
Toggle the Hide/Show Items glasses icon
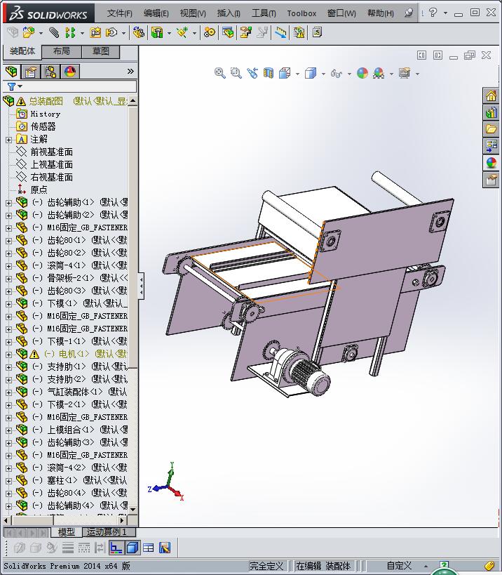[x=336, y=73]
